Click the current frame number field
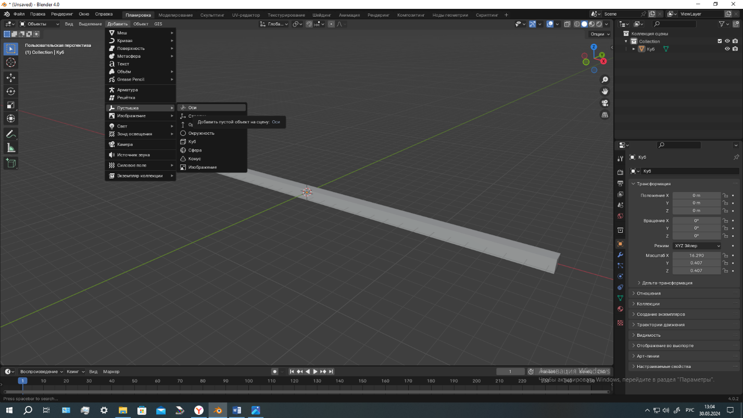 (x=510, y=372)
